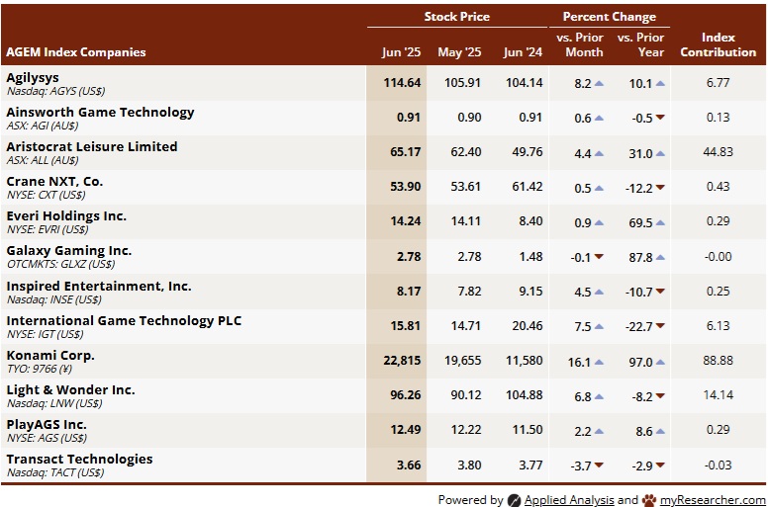The width and height of the screenshot is (768, 507).
Task: Click the down arrow beside Light & Wonder -8.2
Action: pos(660,396)
